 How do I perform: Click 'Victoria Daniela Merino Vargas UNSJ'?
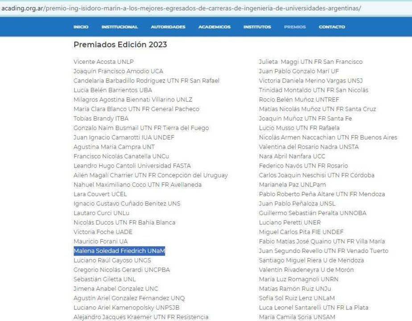point(311,81)
